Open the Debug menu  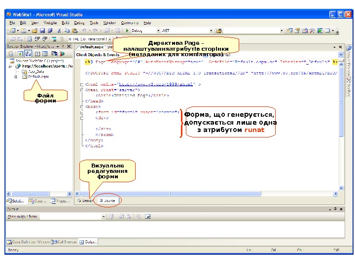click(79, 23)
